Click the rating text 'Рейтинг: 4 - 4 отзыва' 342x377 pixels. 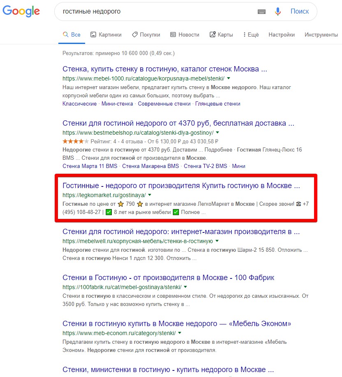(x=116, y=141)
